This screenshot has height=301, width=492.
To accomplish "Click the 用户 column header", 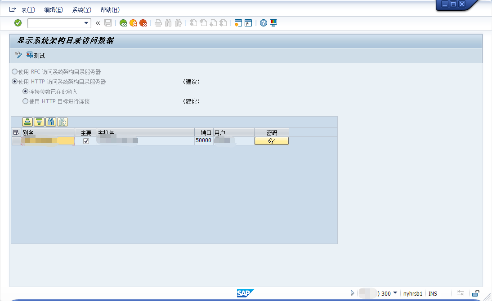I will [x=234, y=133].
